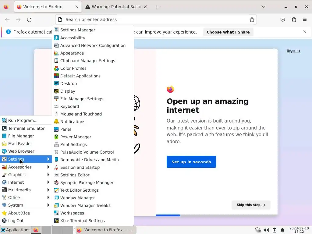Screen dimensions: 312x234
Task: Expand the Office submenu arrow
Action: click(48, 197)
